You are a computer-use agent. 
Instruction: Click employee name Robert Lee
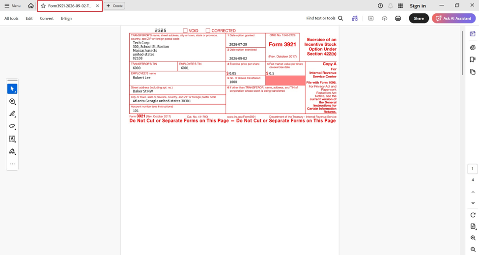click(141, 78)
